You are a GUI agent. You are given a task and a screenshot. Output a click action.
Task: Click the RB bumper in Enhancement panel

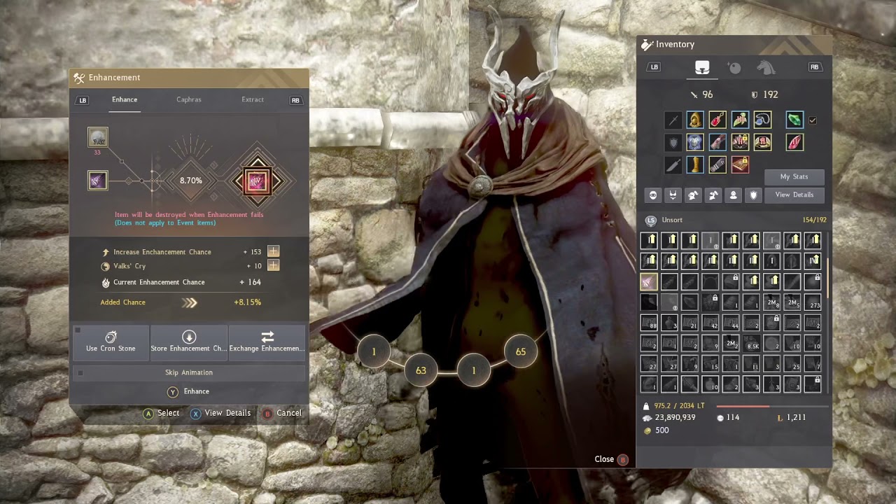295,100
